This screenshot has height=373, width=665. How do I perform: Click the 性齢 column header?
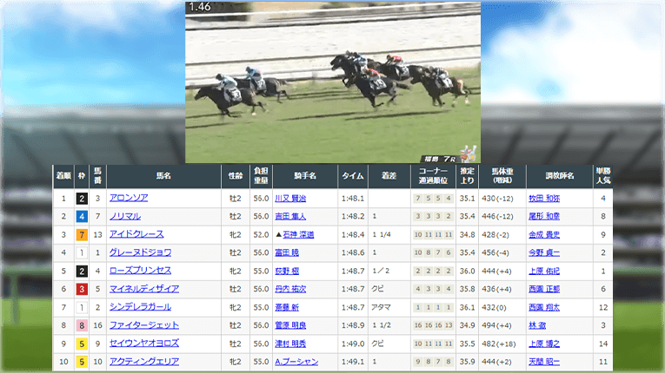coord(236,176)
